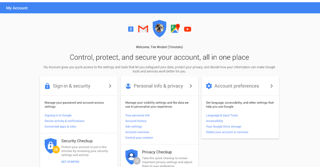Open Ads settings link
The height and width of the screenshot is (167, 320).
coord(134,127)
